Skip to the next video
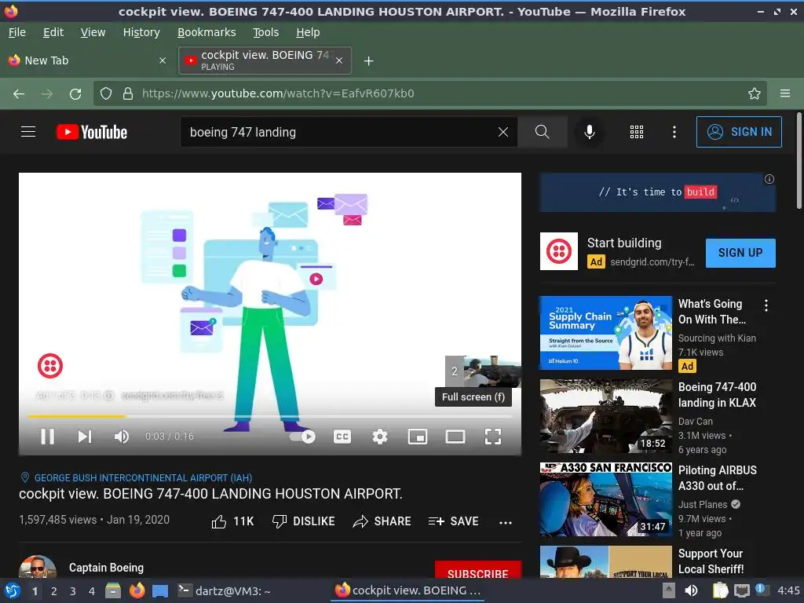This screenshot has height=603, width=804. 85,437
